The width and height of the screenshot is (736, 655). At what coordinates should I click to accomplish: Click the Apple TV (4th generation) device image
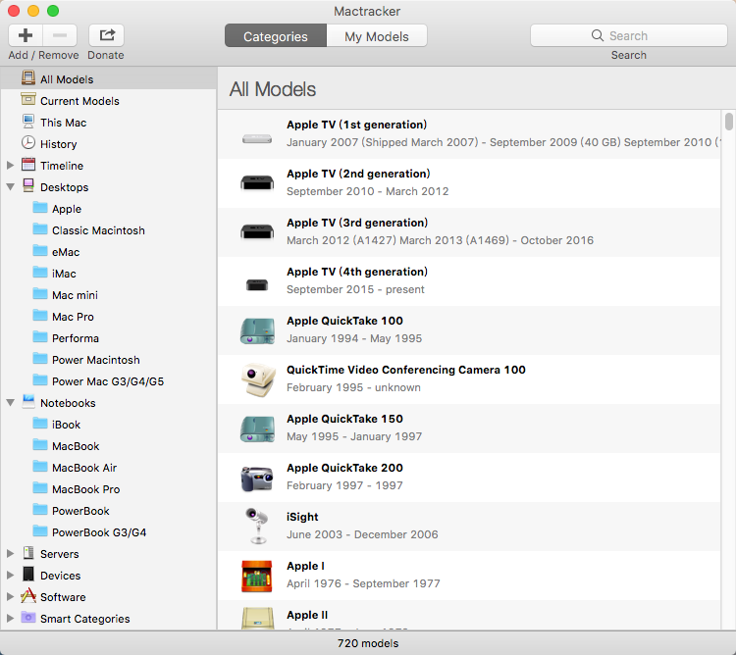point(257,284)
